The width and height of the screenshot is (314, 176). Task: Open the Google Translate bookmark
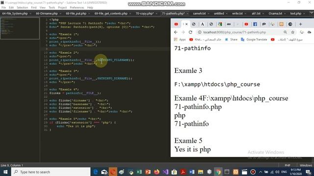(x=254, y=40)
